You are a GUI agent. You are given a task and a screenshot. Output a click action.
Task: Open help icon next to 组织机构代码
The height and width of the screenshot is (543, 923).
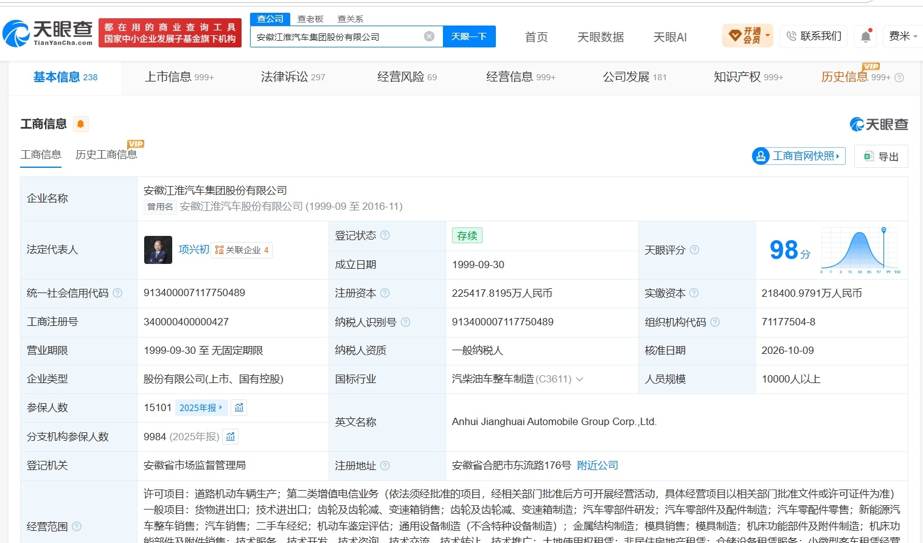pyautogui.click(x=715, y=322)
